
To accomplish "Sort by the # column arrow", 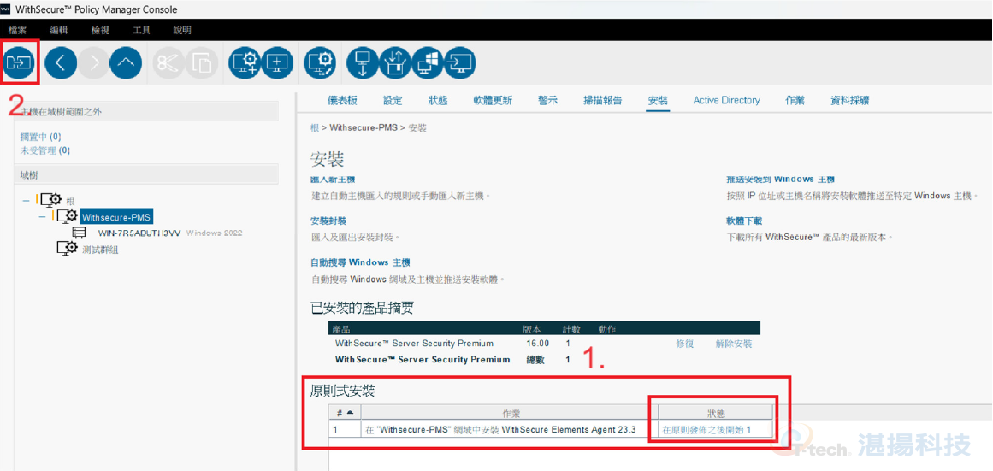I will (x=350, y=413).
